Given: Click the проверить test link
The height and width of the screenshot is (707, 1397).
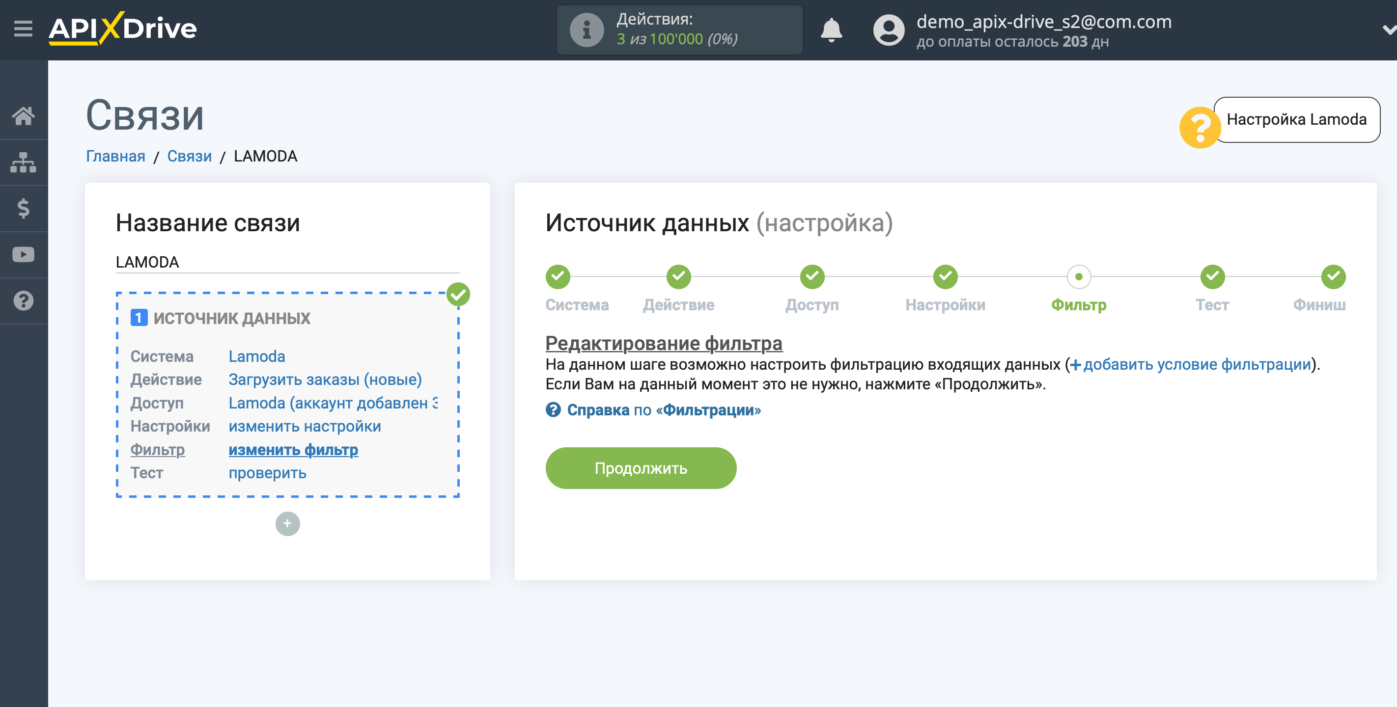Looking at the screenshot, I should (x=267, y=473).
